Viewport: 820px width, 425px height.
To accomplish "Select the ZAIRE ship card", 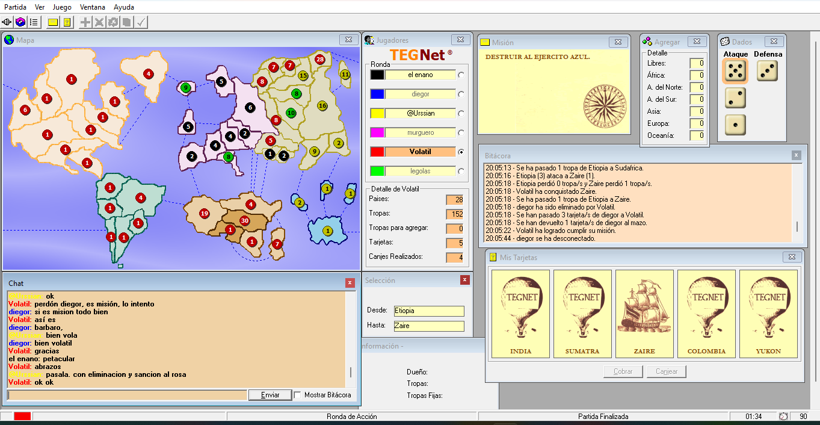I will [644, 314].
